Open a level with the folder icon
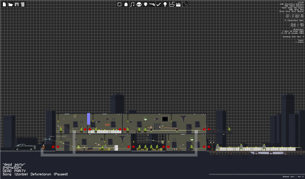Screen dimensions: 305x179 (x=11, y=4)
